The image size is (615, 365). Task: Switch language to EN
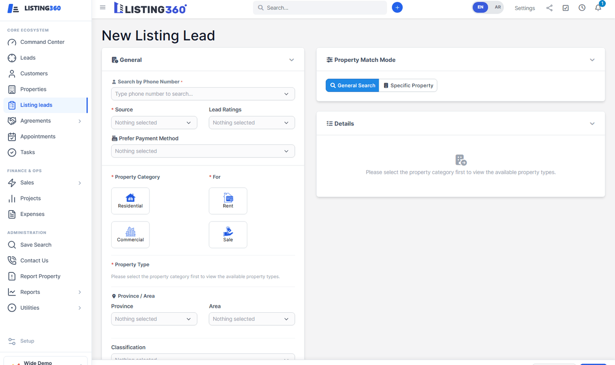480,7
